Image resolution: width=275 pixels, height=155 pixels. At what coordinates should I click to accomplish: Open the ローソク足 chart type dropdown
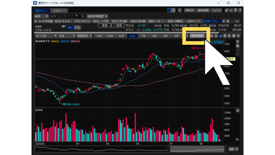pos(46,36)
